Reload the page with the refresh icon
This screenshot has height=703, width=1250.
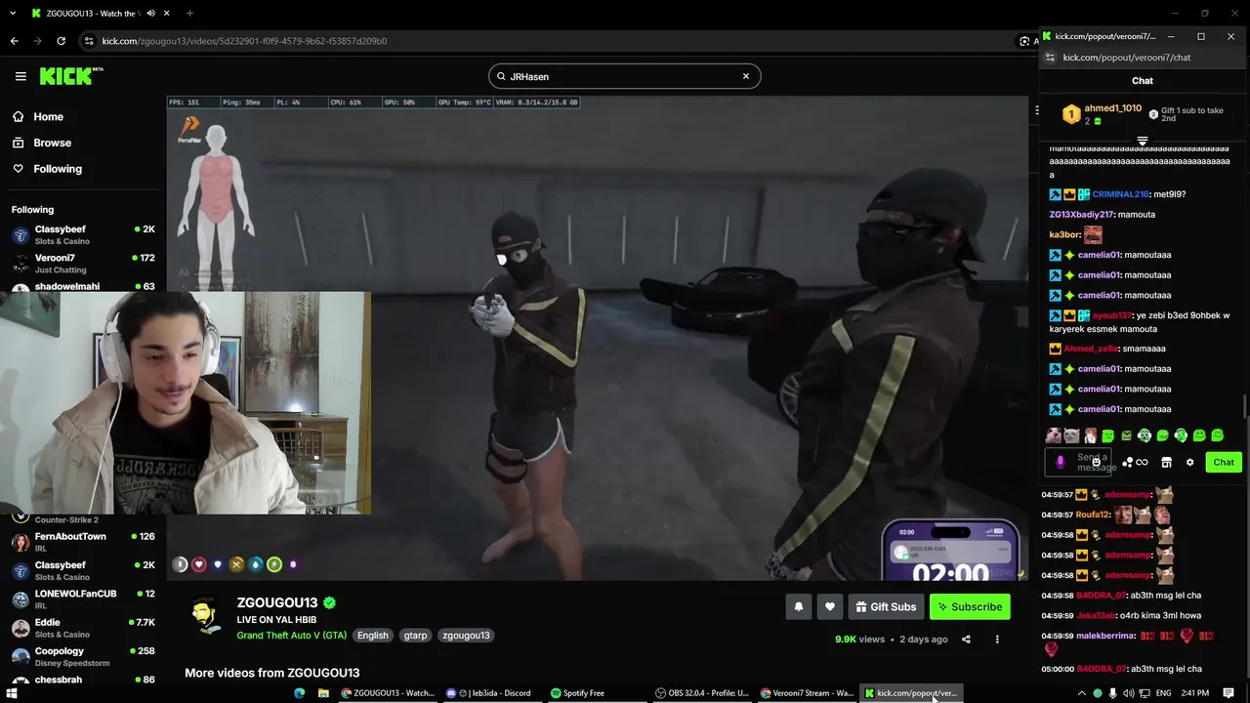[61, 41]
